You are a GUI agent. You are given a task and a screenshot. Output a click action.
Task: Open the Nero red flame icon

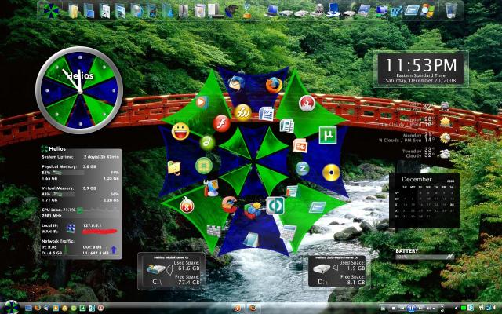(307, 103)
